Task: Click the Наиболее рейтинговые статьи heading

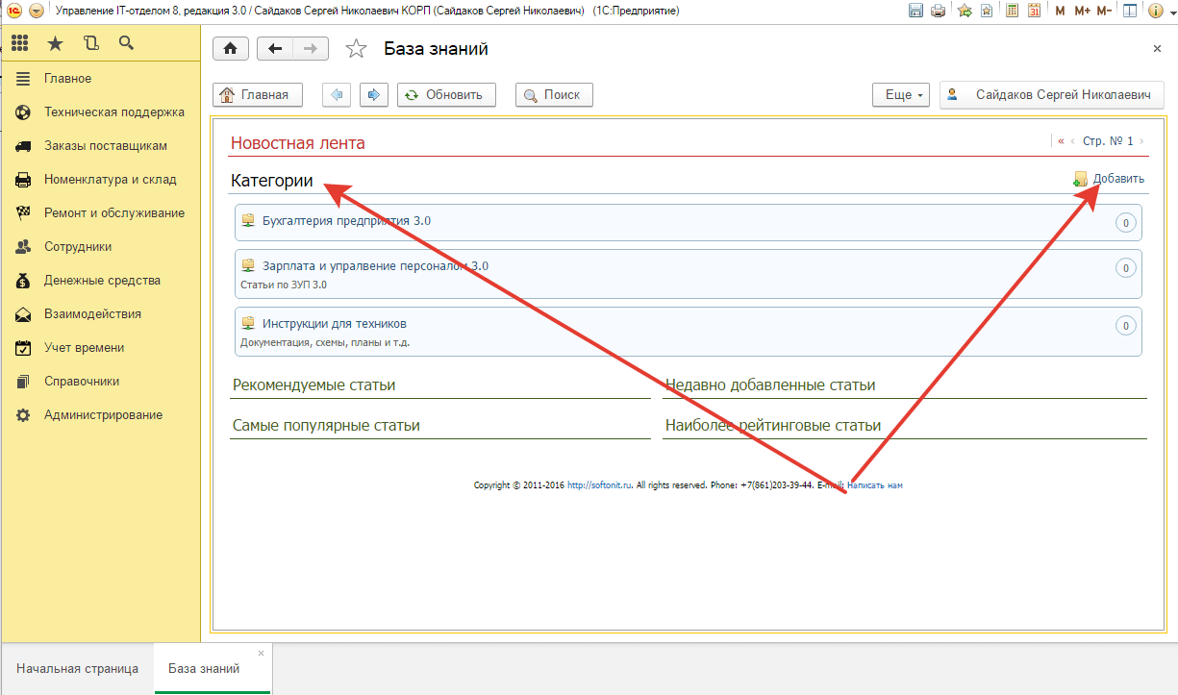Action: tap(773, 426)
